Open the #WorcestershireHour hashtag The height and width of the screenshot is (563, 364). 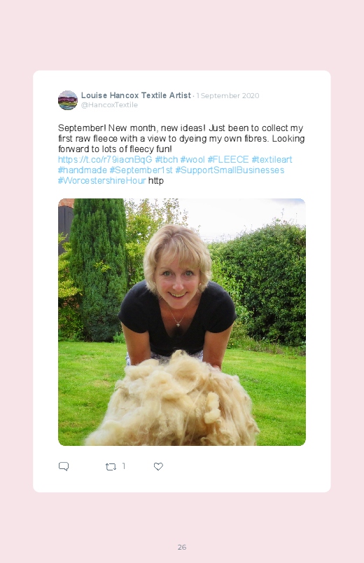(102, 180)
